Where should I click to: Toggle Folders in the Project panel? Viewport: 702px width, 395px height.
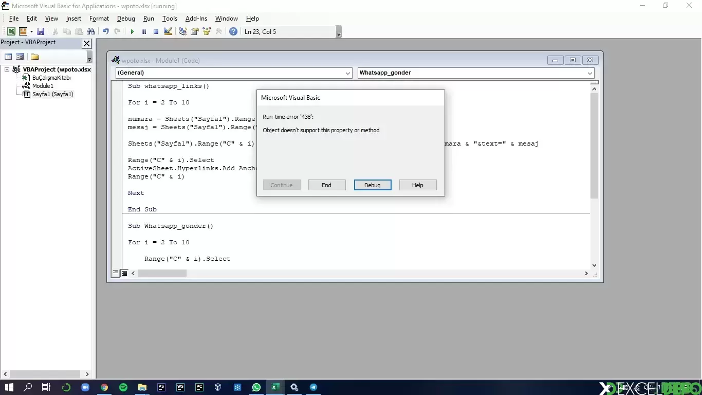click(x=34, y=57)
